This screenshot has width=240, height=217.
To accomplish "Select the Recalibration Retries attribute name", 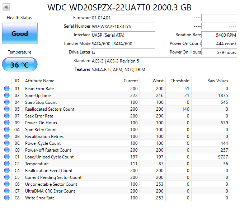I will point(44,137).
